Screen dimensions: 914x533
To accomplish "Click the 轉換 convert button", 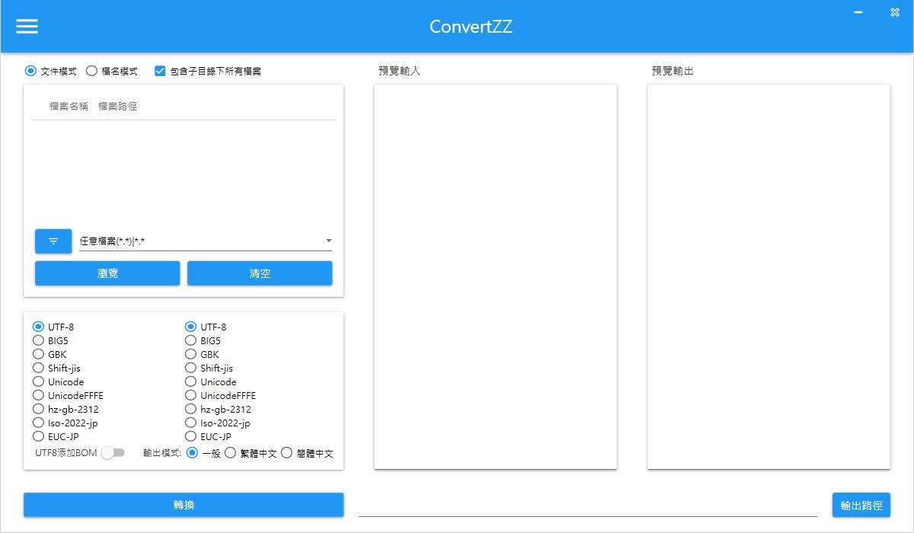I will click(184, 505).
